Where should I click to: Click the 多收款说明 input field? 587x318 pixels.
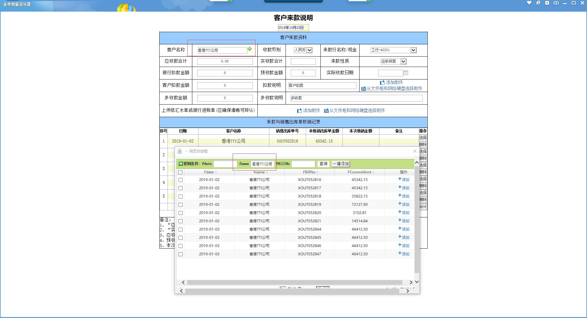356,98
